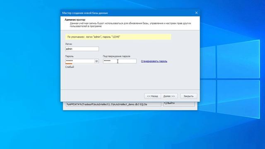Click the database path field in the background window

pyautogui.click(x=113, y=104)
